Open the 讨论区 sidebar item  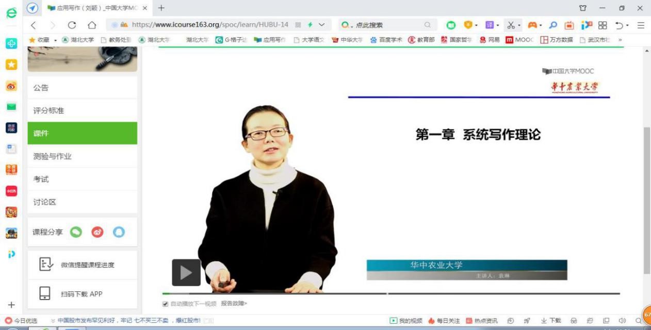(x=45, y=202)
